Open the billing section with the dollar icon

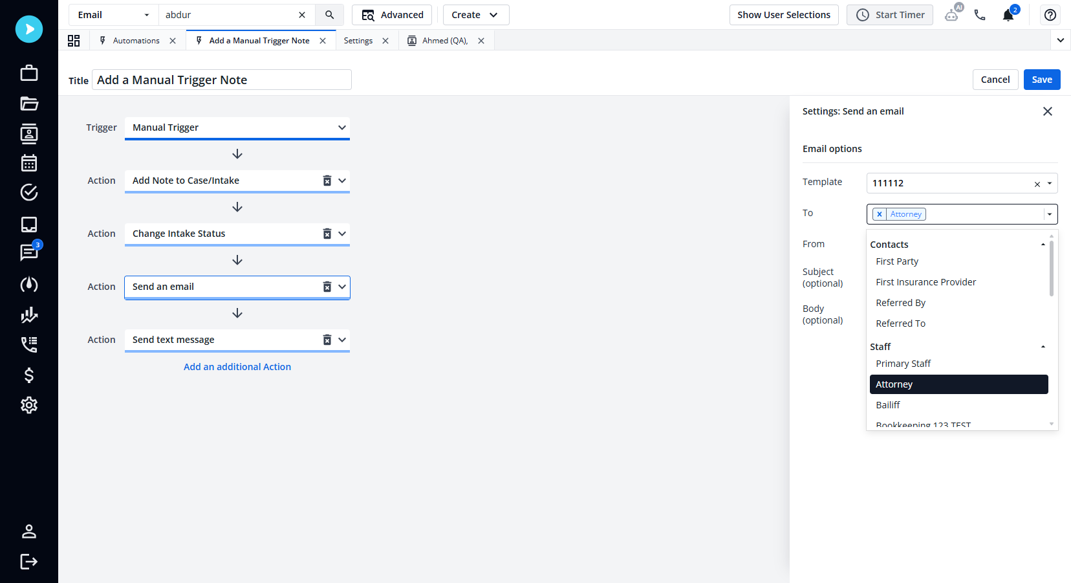28,375
